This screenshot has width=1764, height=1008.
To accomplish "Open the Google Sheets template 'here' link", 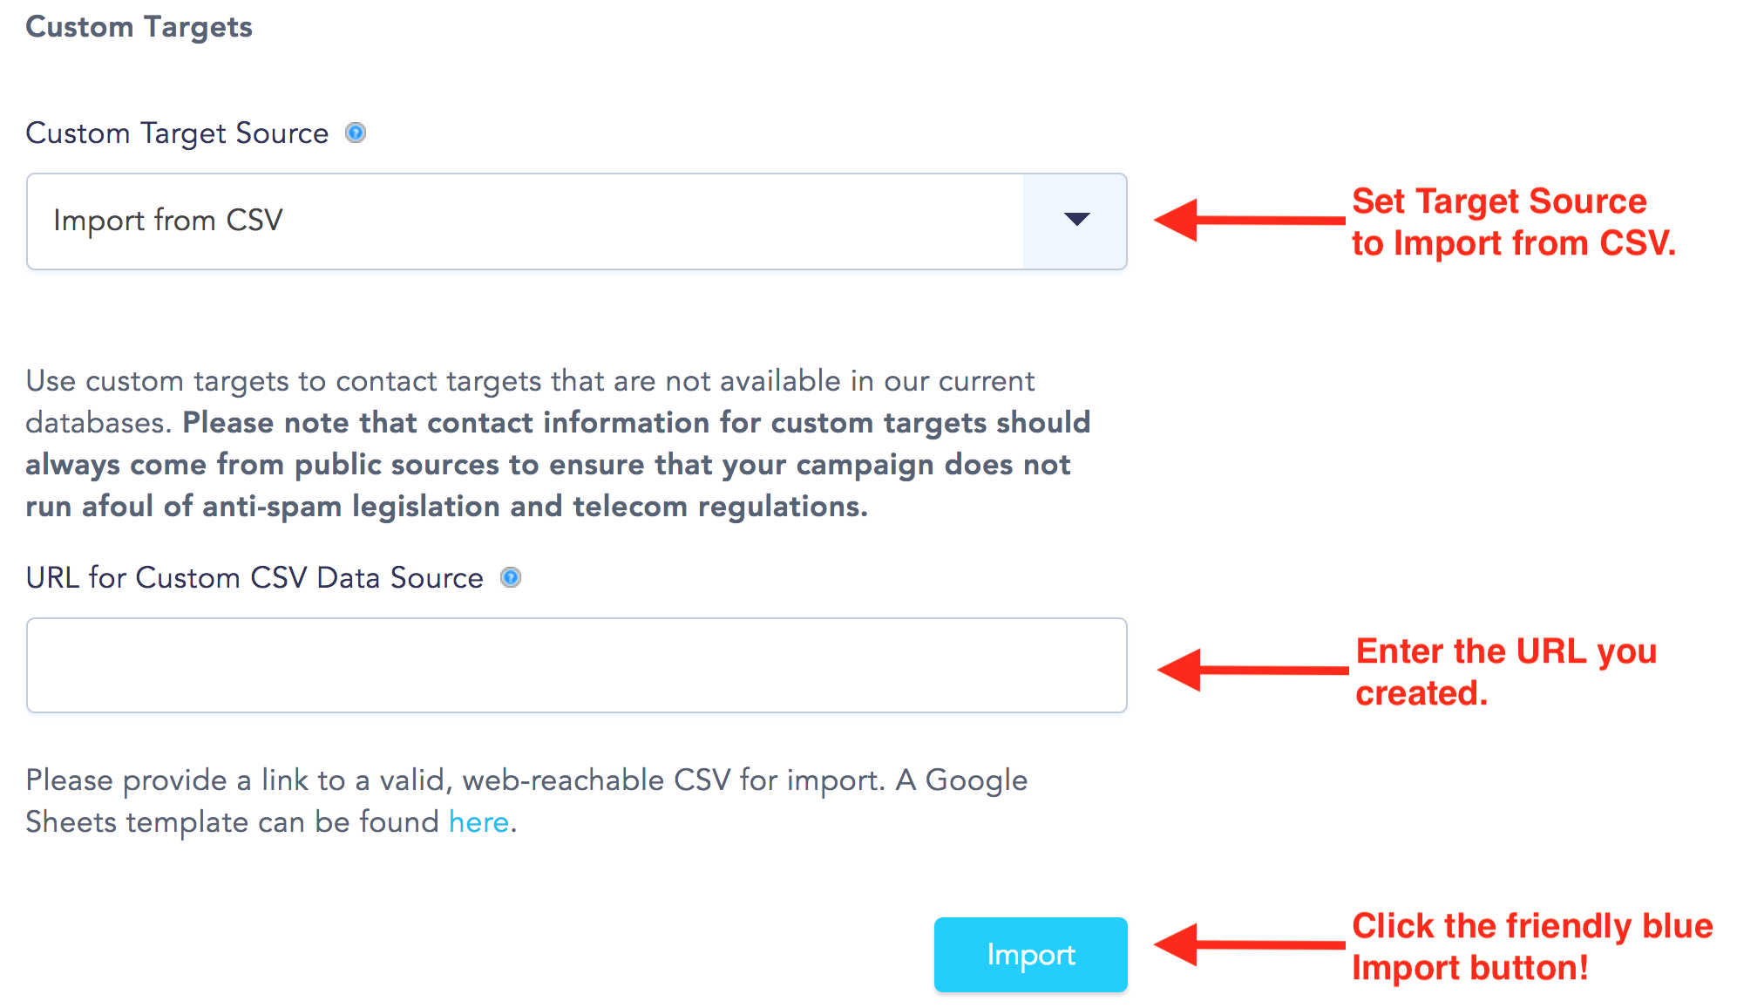I will point(478,821).
